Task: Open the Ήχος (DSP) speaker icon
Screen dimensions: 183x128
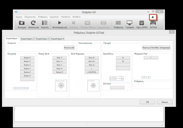Action: pos(142,23)
